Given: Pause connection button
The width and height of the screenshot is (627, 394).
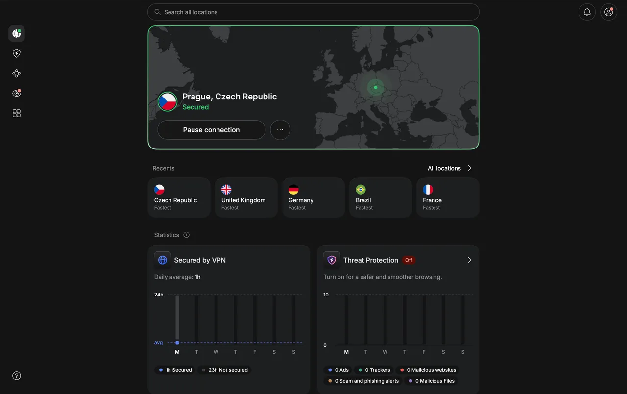Looking at the screenshot, I should pyautogui.click(x=212, y=130).
